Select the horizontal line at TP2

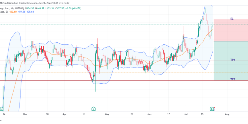[x=124, y=80]
